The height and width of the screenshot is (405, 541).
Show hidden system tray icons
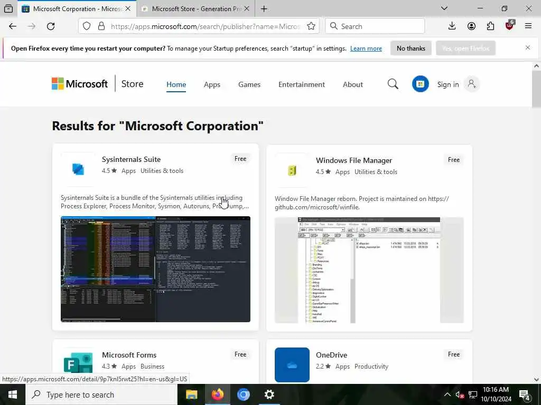(x=447, y=394)
